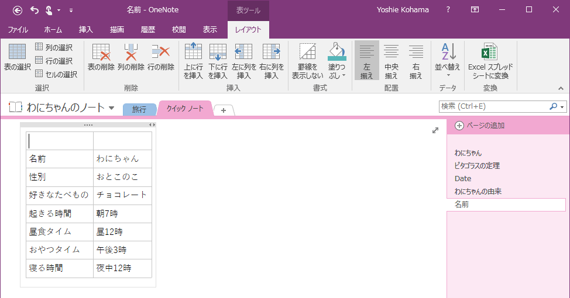Insert column left with 左に列を挿入
The width and height of the screenshot is (570, 298).
[244, 61]
